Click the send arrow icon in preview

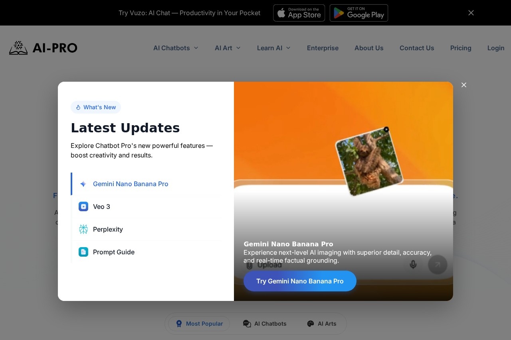point(438,264)
